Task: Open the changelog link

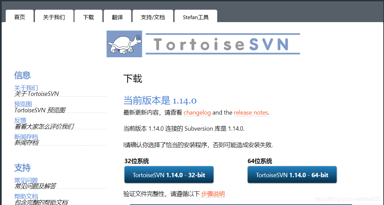Action: coord(197,113)
